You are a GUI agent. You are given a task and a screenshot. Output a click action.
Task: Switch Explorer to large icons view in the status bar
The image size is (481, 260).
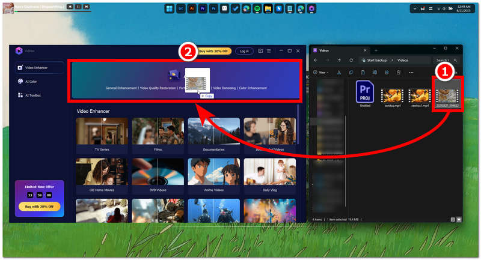(x=459, y=220)
